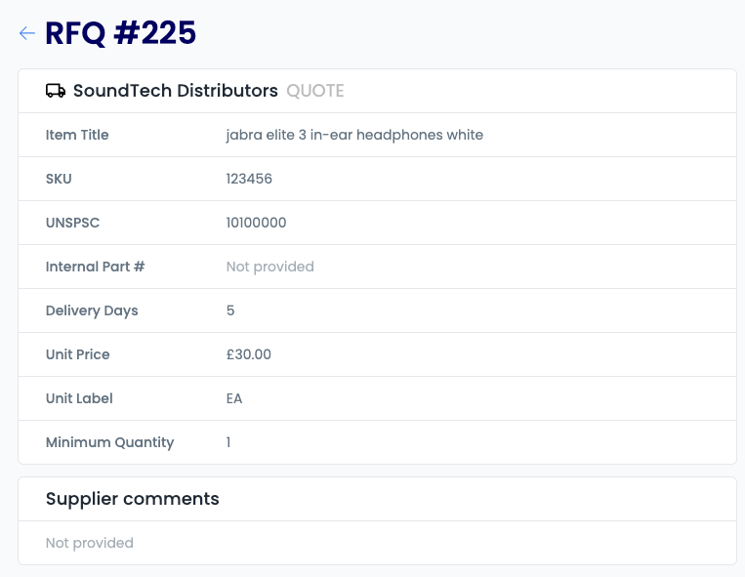Click the UNSPSC code 10100000
745x577 pixels.
pos(256,223)
